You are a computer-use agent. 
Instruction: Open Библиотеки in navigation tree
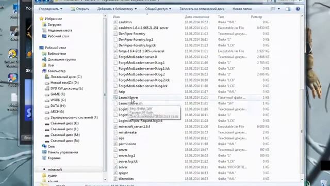point(57,54)
